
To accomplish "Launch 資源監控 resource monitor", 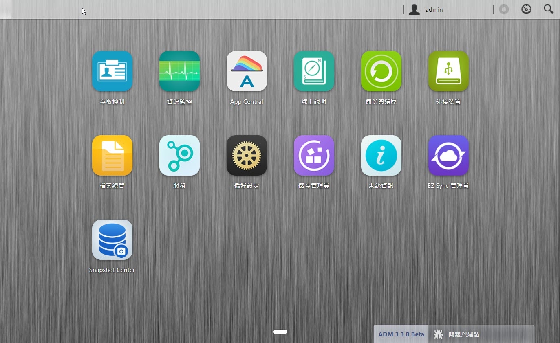I will pyautogui.click(x=179, y=71).
